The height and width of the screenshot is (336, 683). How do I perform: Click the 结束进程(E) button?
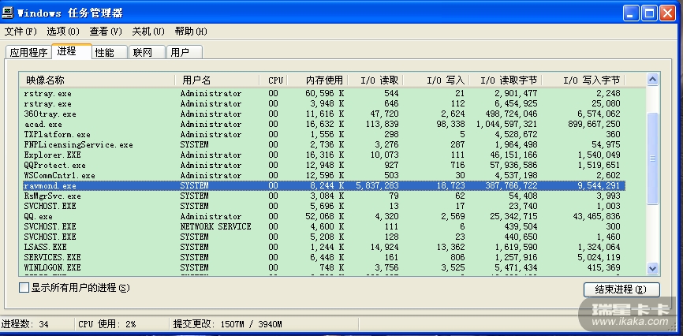pyautogui.click(x=621, y=289)
